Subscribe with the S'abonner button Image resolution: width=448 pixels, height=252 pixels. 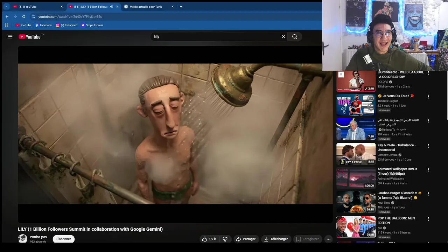(64, 239)
